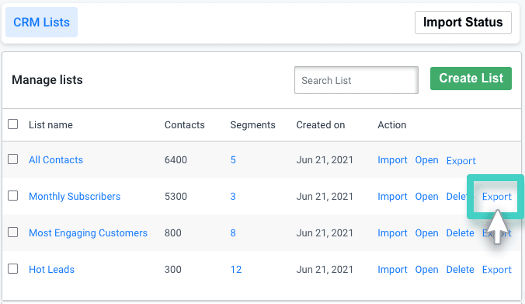Check the All Contacts row checkbox

pyautogui.click(x=12, y=159)
